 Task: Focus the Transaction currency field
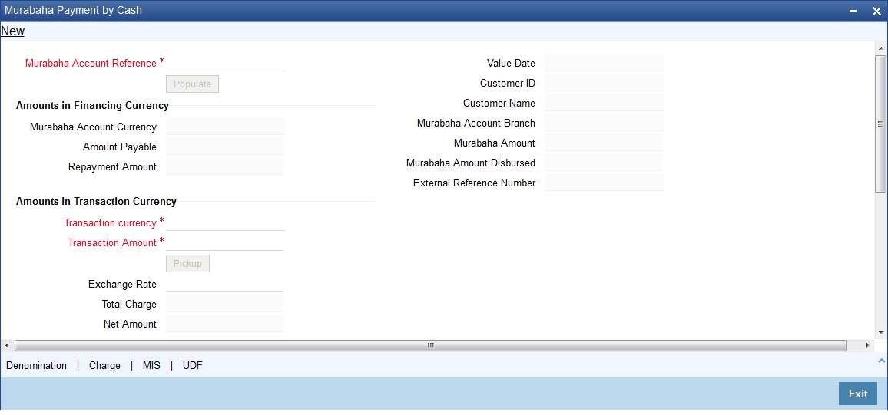(225, 222)
